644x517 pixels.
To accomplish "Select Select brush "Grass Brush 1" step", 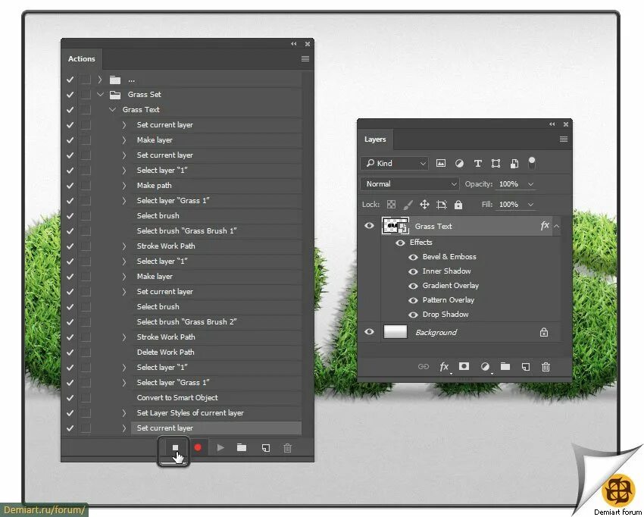I will coord(217,231).
